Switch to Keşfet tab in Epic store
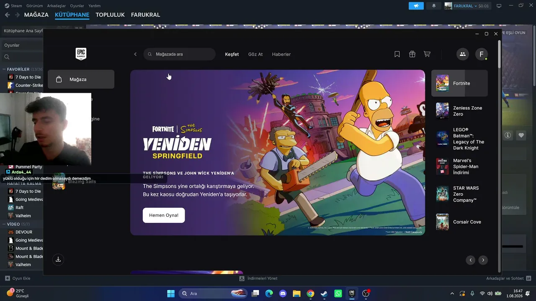The height and width of the screenshot is (301, 536). [x=232, y=54]
